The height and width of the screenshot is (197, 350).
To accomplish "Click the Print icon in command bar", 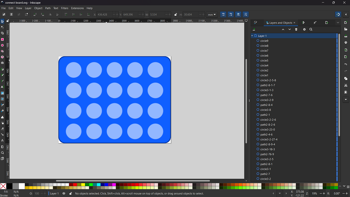I will [x=346, y=43].
